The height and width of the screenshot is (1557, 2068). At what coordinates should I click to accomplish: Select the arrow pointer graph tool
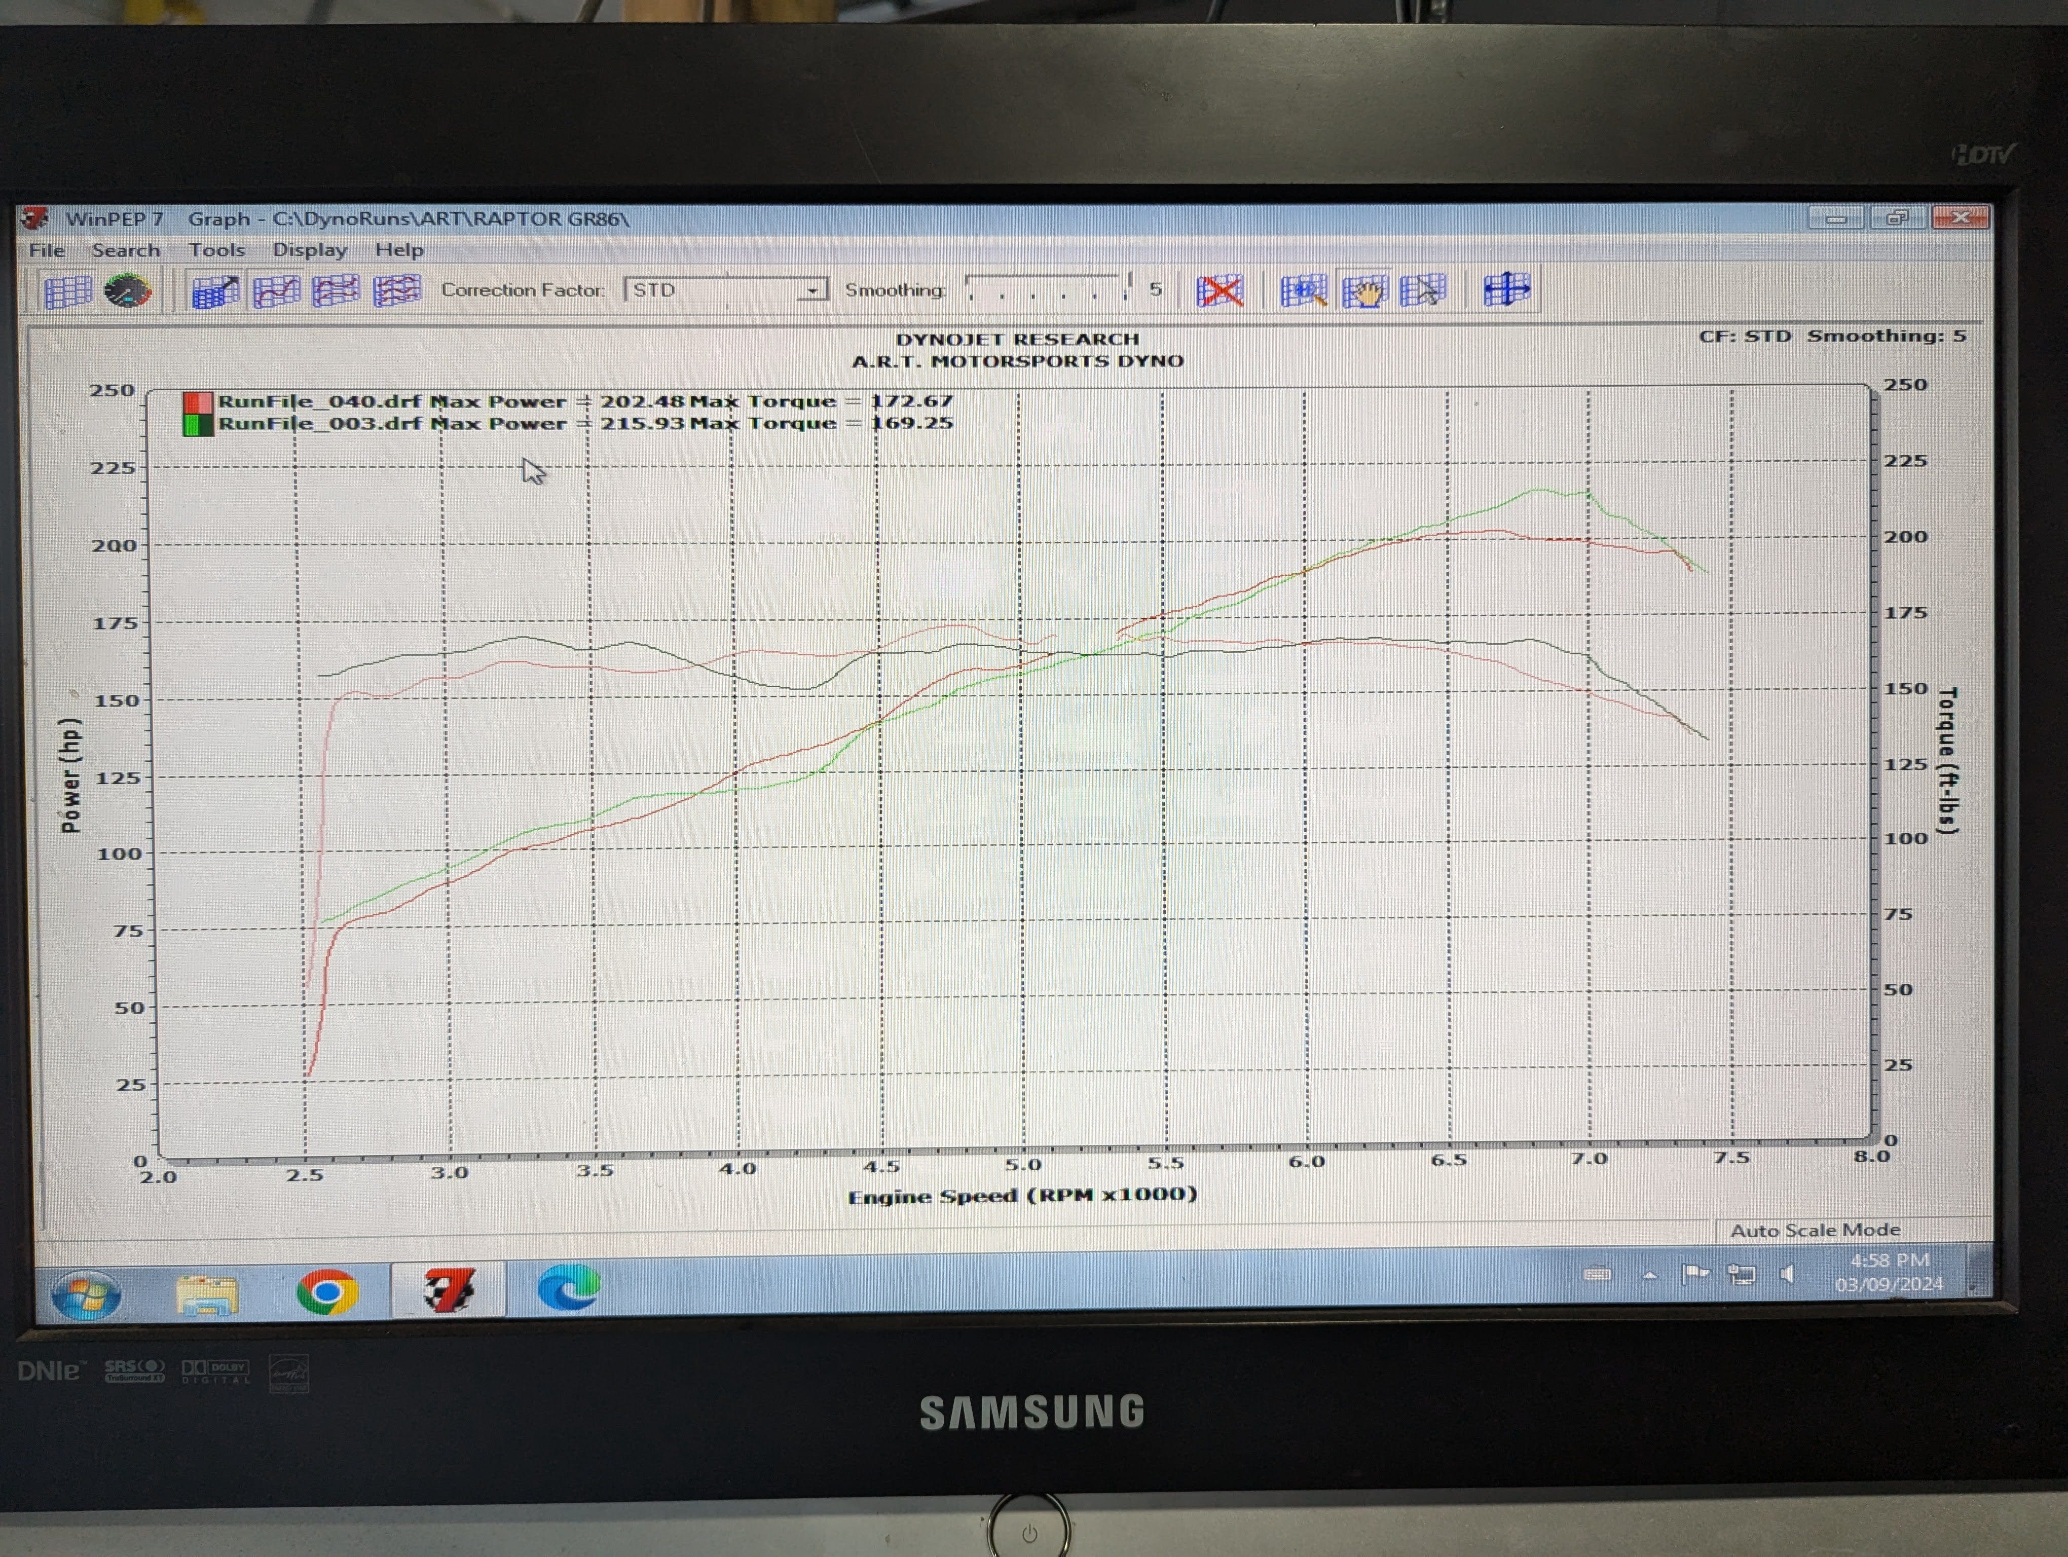[1423, 291]
